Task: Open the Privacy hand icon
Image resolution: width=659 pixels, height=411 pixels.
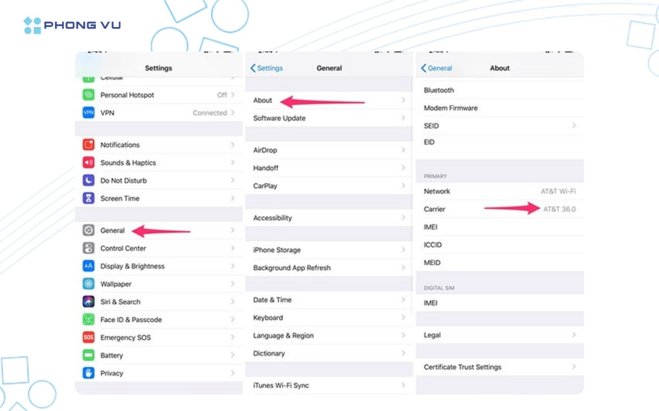Action: pos(88,373)
